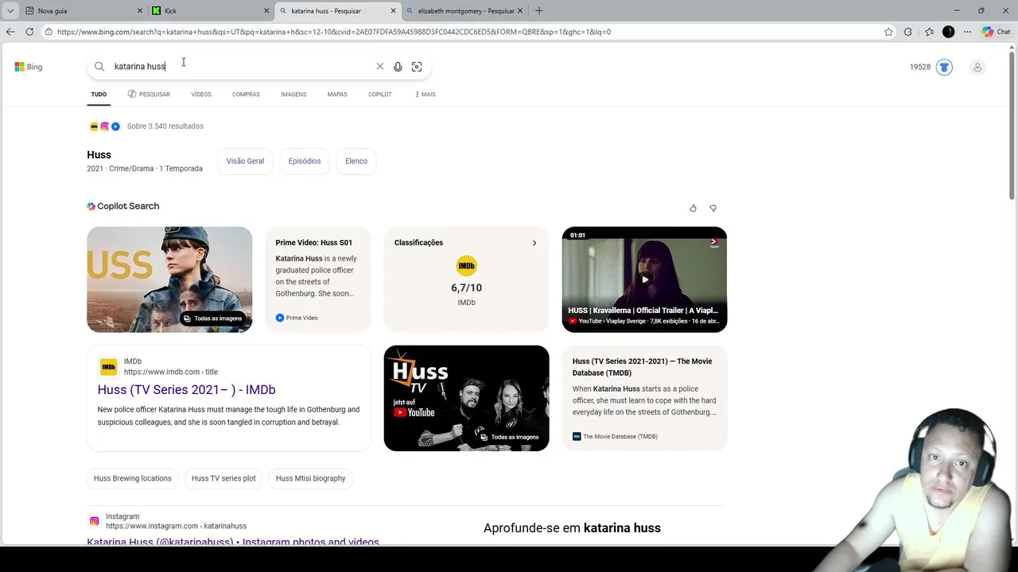
Task: Open Microsoft Rewards medal icon
Action: pyautogui.click(x=944, y=67)
